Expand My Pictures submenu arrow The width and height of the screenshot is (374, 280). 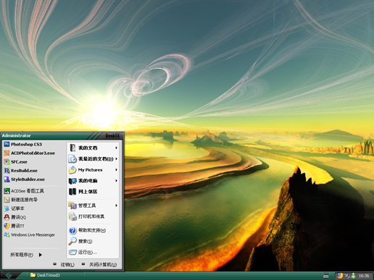pos(116,170)
